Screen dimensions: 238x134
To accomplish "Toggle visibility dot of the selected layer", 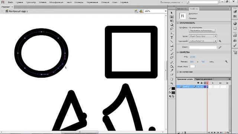I will [x=198, y=87].
